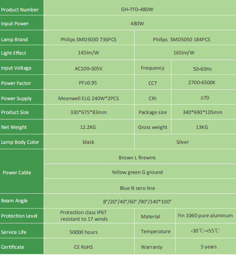
Task: Click the Silver lamp body color
Action: [x=185, y=142]
